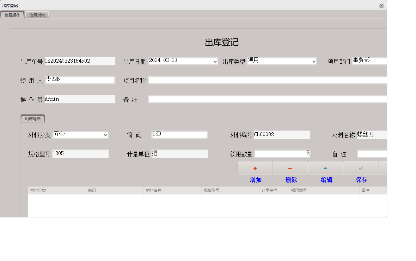The width and height of the screenshot is (416, 261).
Task: Click the blue triangle icon above 编辑
Action: click(325, 168)
